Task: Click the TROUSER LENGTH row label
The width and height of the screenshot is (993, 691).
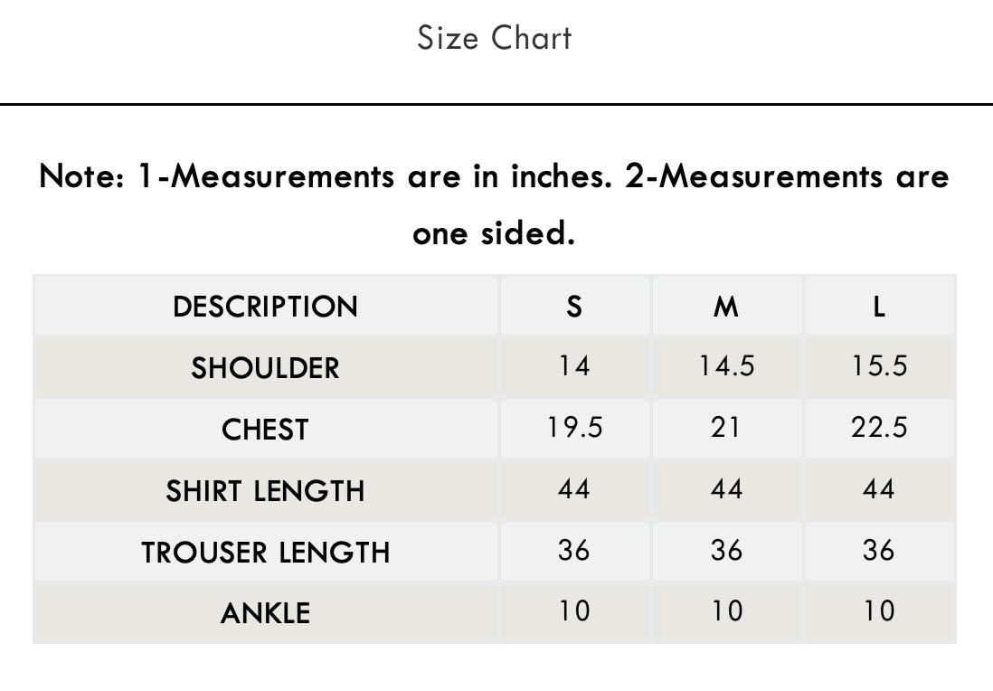Action: click(x=265, y=552)
